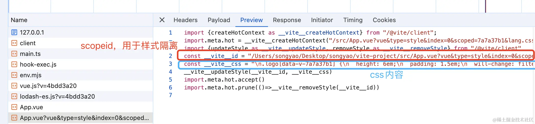
Task: Click the import.meta.hot.prune code line
Action: [282, 87]
